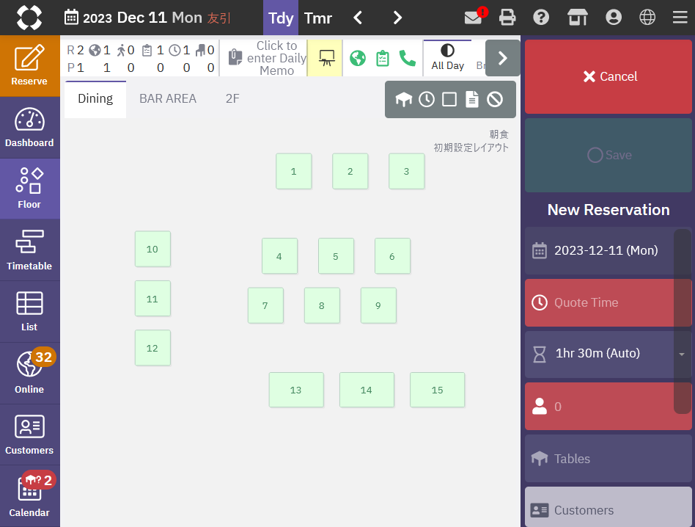Viewport: 695px width, 527px height.
Task: Click the green phone reservation icon
Action: 407,58
